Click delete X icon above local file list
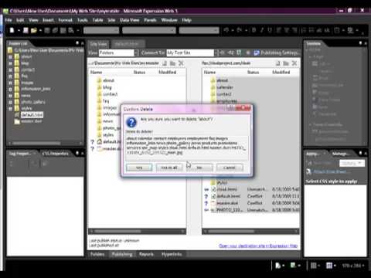The image size is (371, 278). [x=181, y=63]
